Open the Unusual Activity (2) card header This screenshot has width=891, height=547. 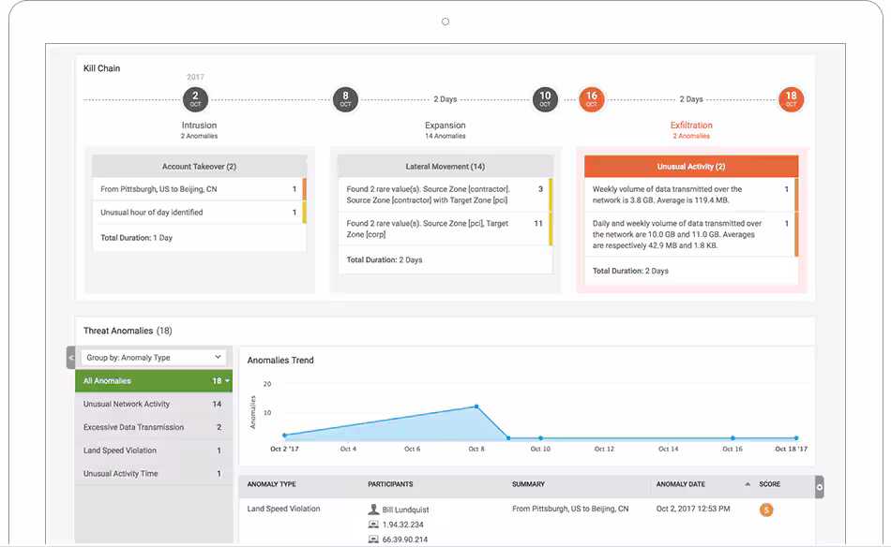[690, 166]
